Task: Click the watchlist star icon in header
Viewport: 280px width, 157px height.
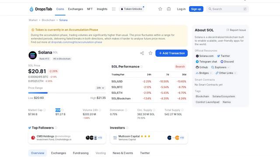Action: pos(160,9)
